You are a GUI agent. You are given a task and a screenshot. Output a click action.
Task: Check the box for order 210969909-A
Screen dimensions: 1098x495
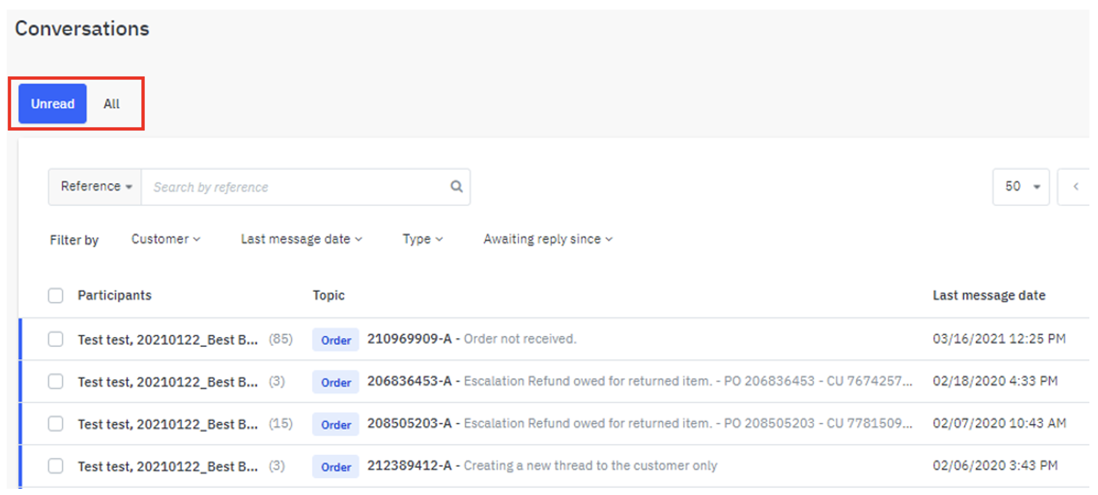56,339
